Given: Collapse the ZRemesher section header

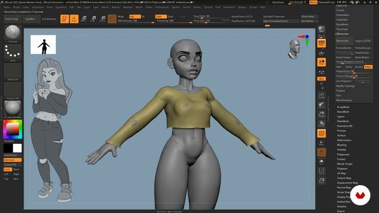Looking at the screenshot, I should [x=342, y=34].
